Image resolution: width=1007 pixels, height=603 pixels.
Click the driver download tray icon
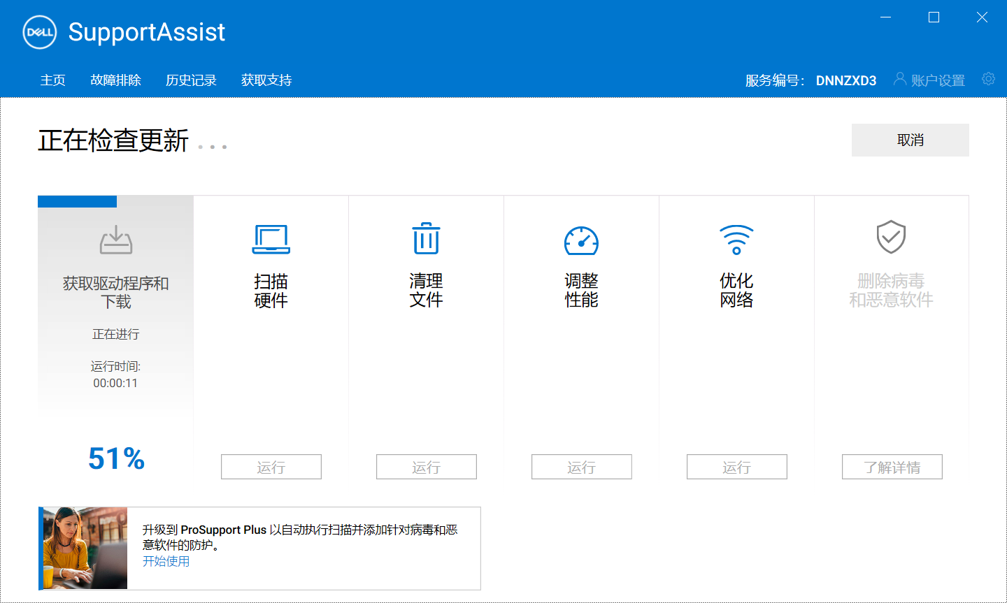(116, 240)
